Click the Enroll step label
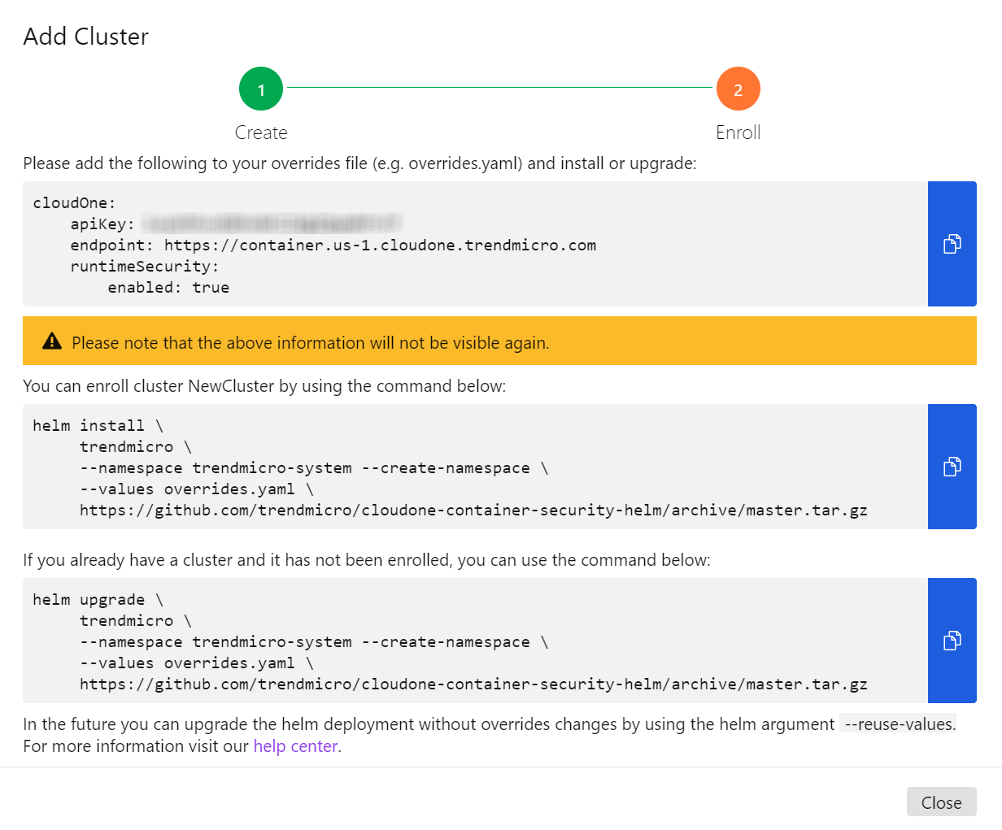 [x=738, y=133]
